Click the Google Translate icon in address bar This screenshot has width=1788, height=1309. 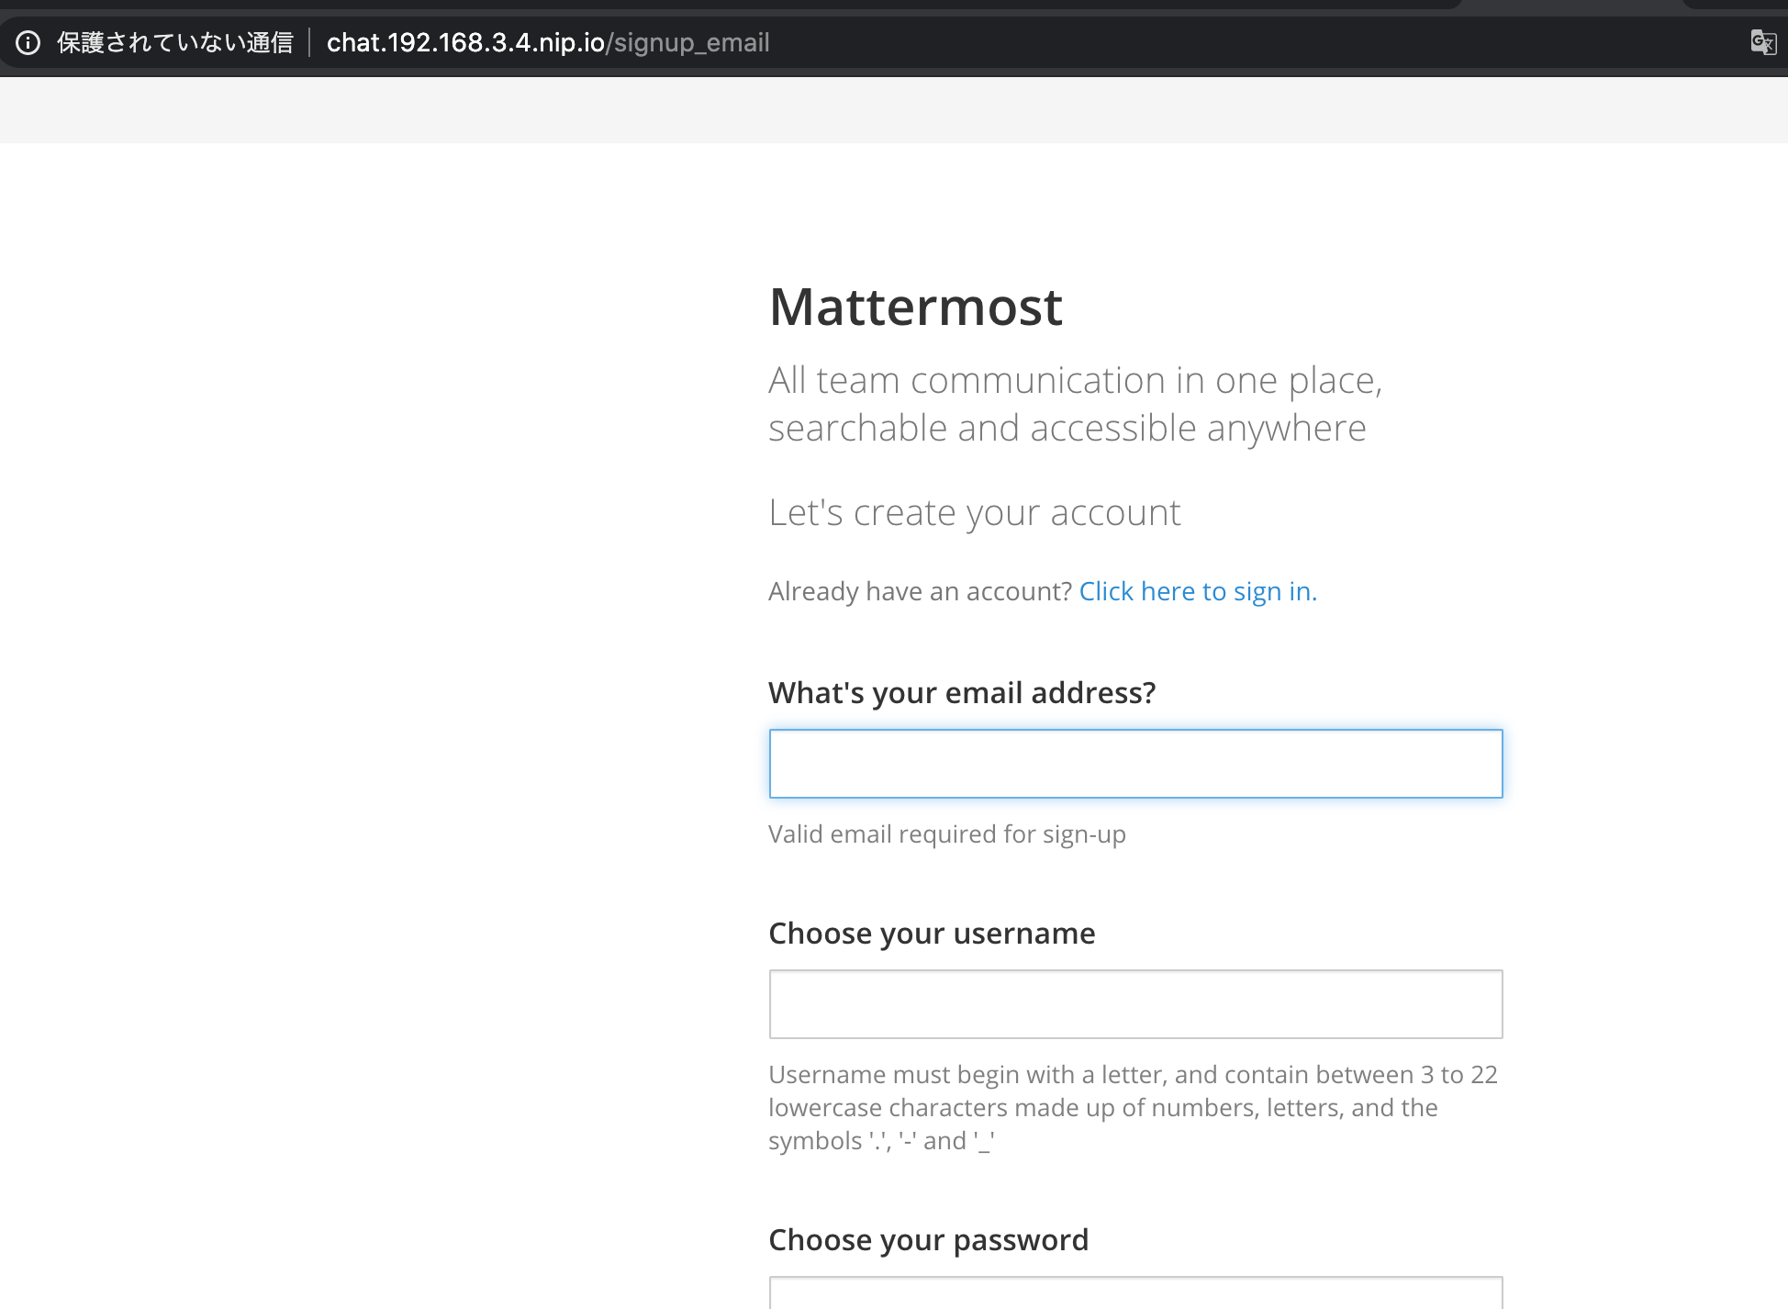[1763, 42]
